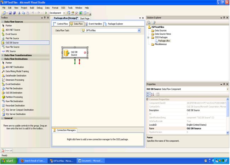Select the Data Source Views folder
230x165 pixels.
(161, 34)
